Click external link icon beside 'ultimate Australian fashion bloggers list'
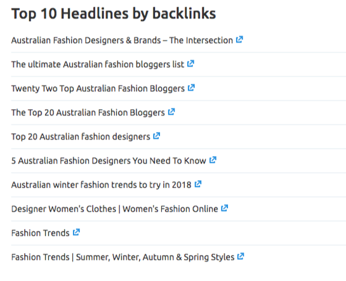 pyautogui.click(x=190, y=63)
